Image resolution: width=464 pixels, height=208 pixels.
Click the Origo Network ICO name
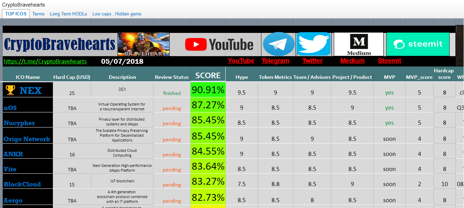[x=27, y=139]
